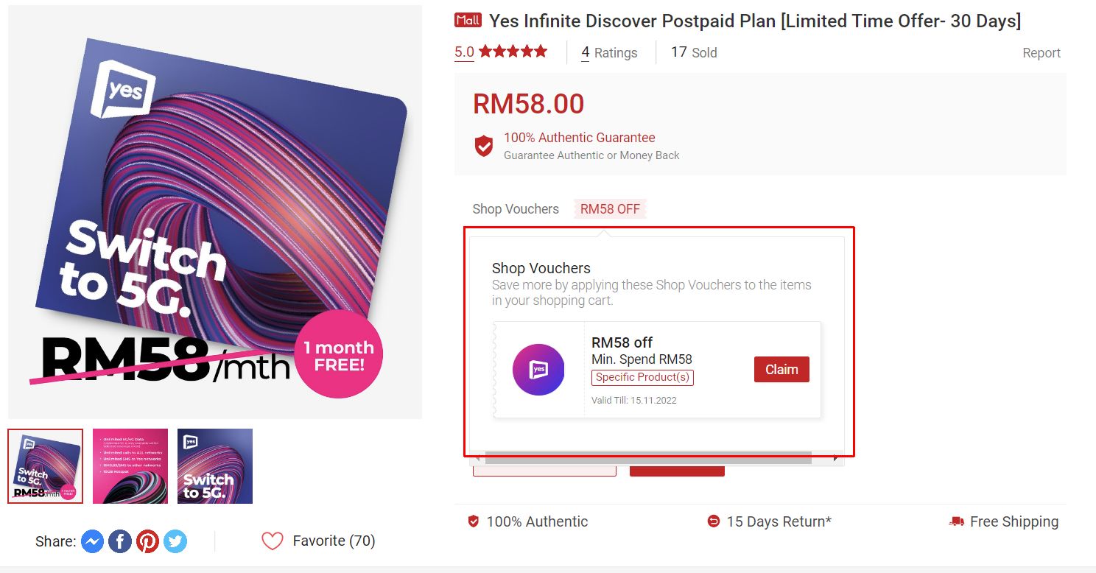1096x573 pixels.
Task: Share the product via Facebook Messenger
Action: (x=91, y=541)
